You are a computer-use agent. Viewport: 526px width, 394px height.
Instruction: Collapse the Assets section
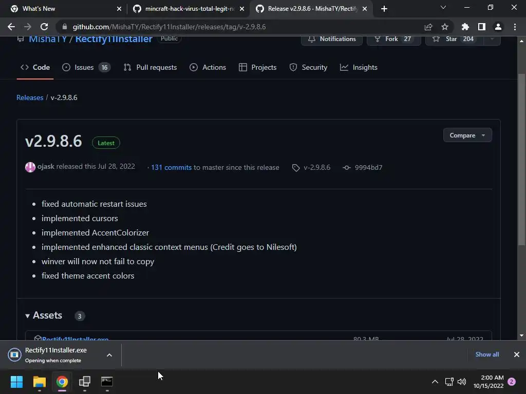point(44,316)
